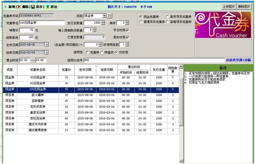The height and width of the screenshot is (164, 255).
Task: Click the 分店代号用+分隔 link text
Action: click(x=238, y=60)
